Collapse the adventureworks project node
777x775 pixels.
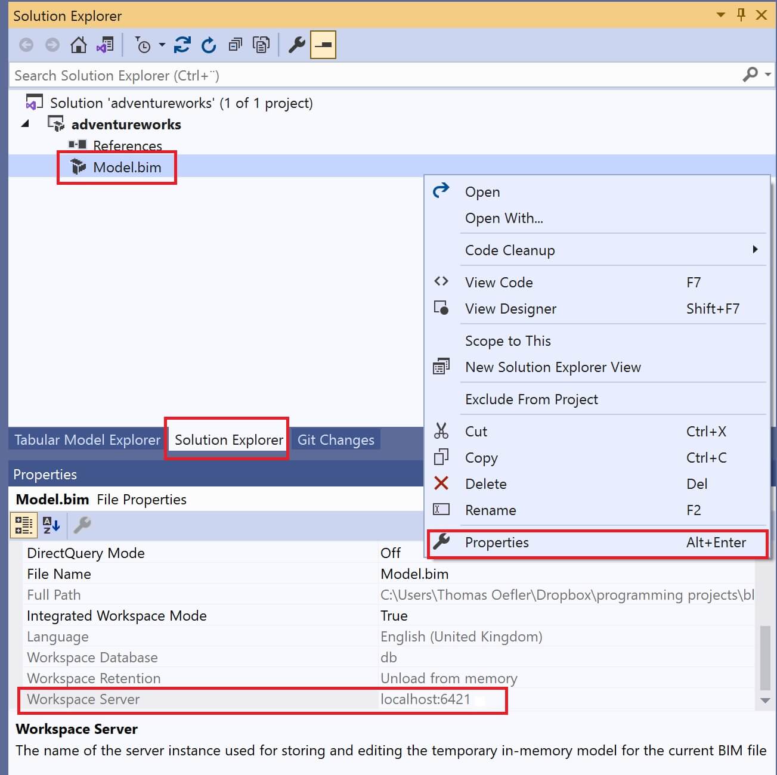point(25,124)
